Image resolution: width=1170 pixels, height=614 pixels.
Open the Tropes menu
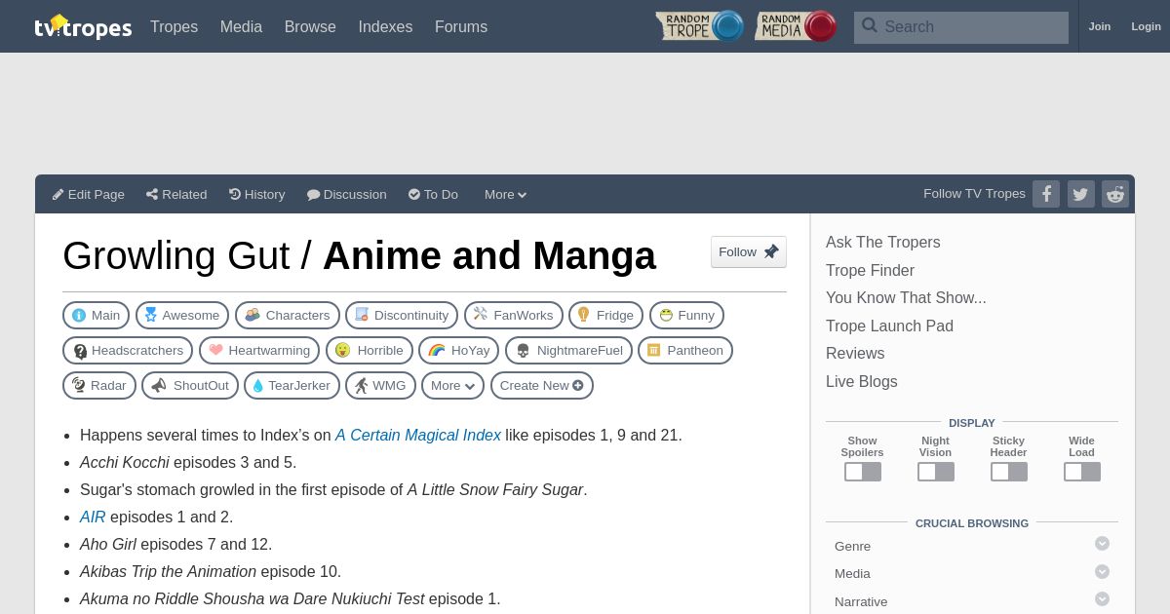pyautogui.click(x=174, y=26)
